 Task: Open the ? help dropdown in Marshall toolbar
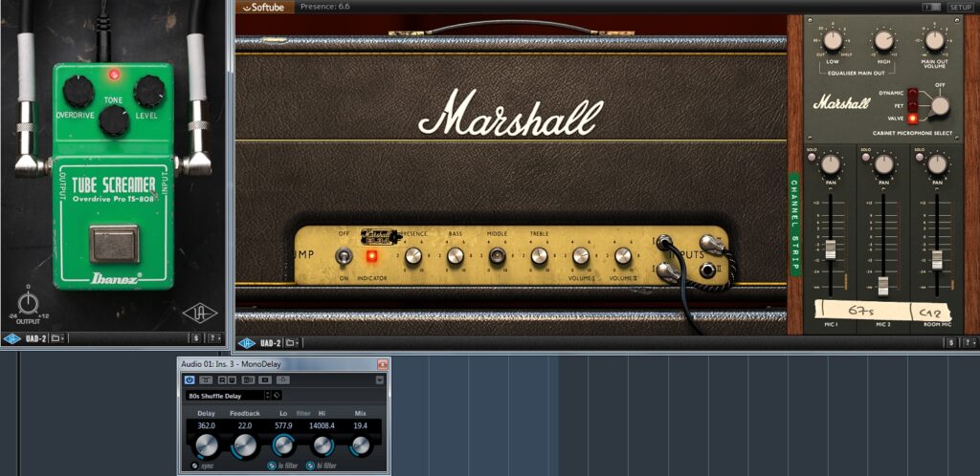pos(969,342)
